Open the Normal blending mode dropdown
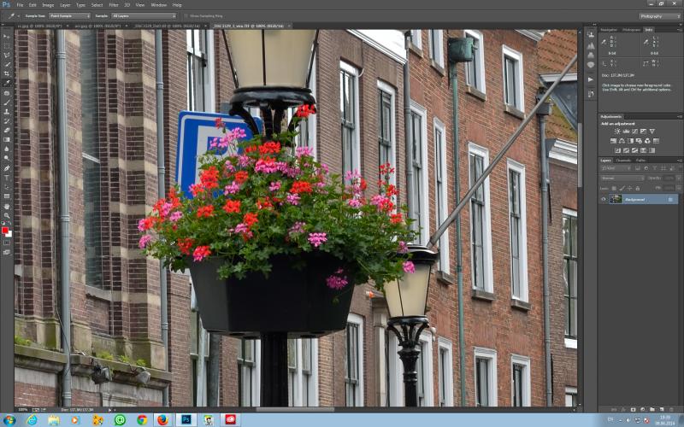This screenshot has height=427, width=684. [x=622, y=178]
